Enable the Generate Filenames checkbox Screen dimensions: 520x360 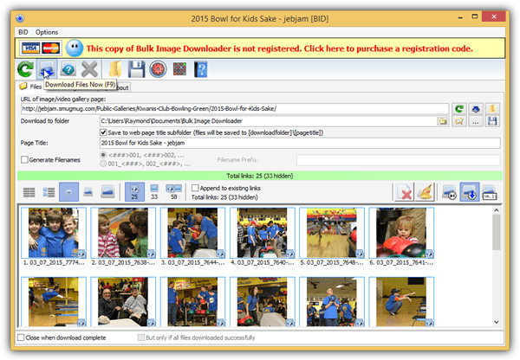click(x=24, y=160)
